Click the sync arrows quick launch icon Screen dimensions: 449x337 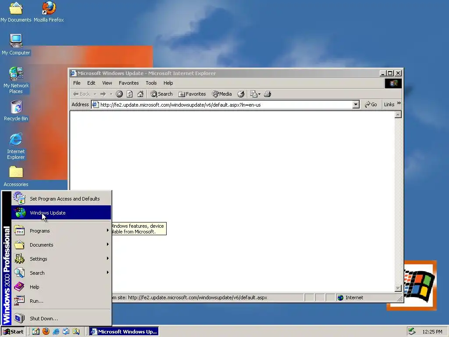point(66,332)
